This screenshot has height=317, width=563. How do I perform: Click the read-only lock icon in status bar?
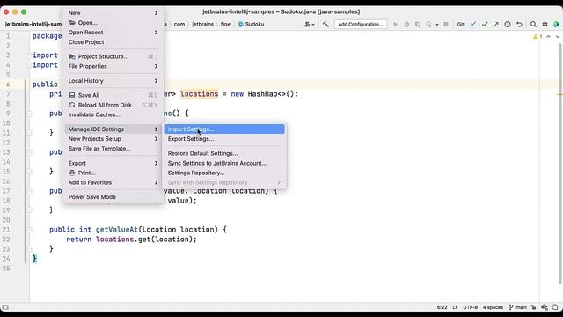534,307
